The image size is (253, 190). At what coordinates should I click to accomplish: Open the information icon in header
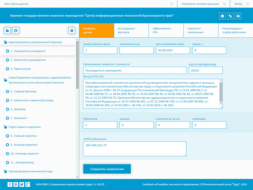(222, 16)
